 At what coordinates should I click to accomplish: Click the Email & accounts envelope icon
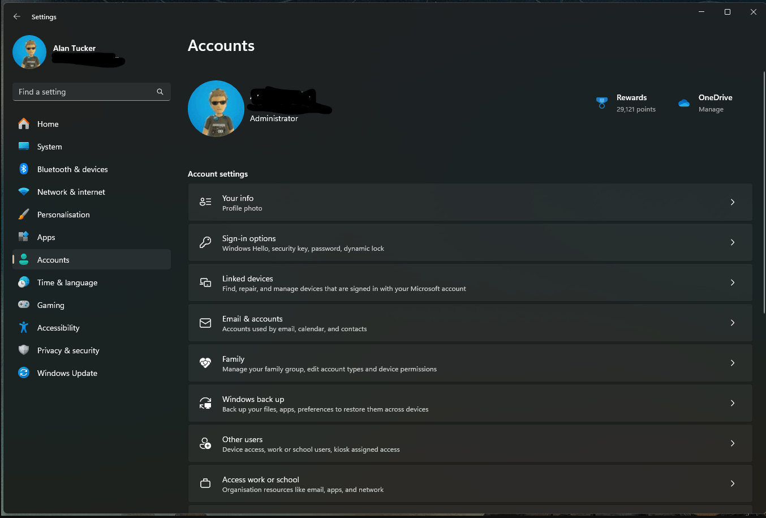[x=205, y=323]
